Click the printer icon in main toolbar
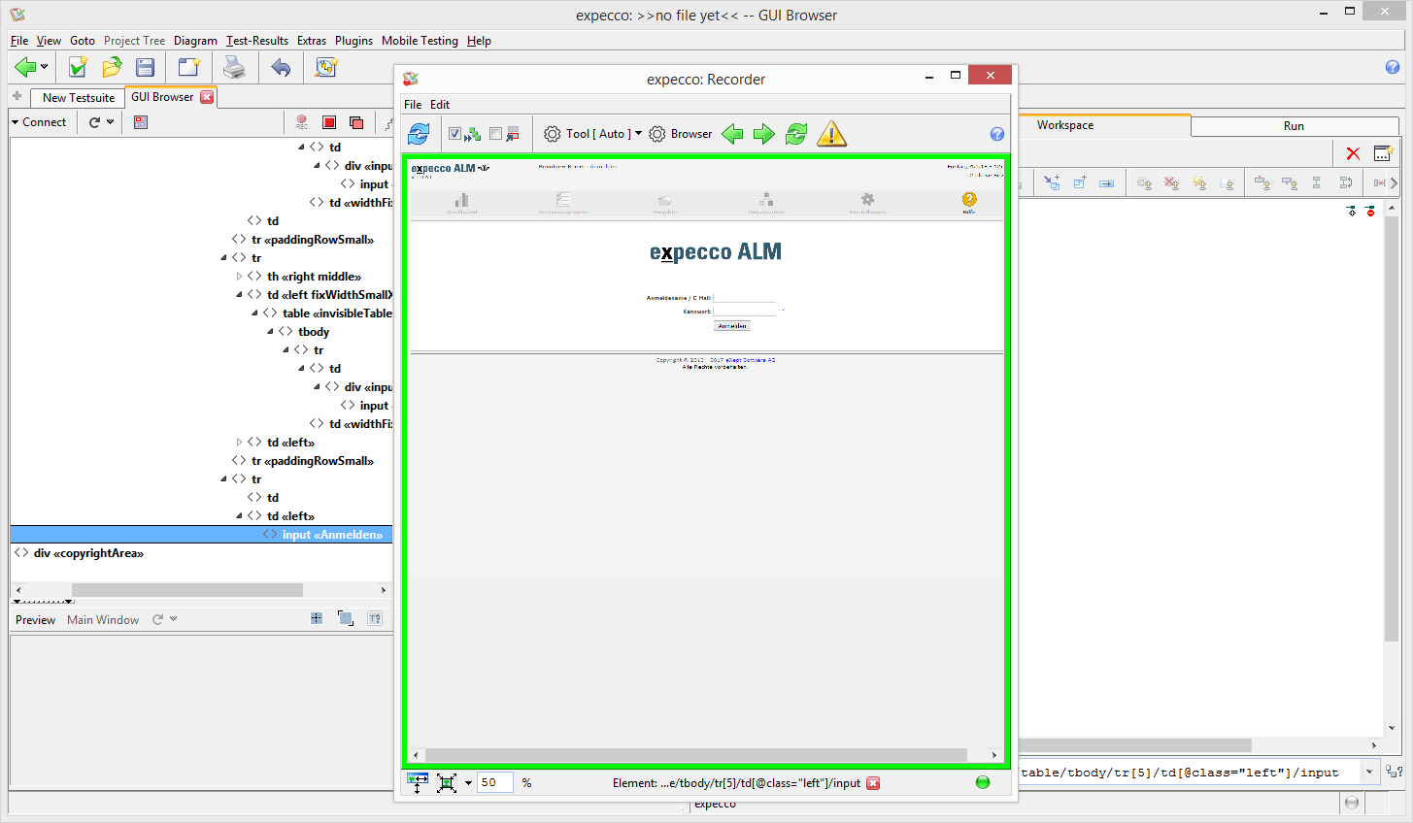 pos(234,67)
